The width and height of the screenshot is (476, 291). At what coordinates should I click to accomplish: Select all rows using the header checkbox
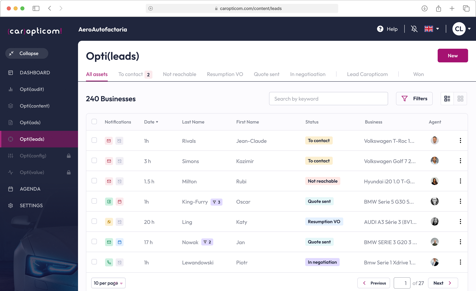[94, 121]
